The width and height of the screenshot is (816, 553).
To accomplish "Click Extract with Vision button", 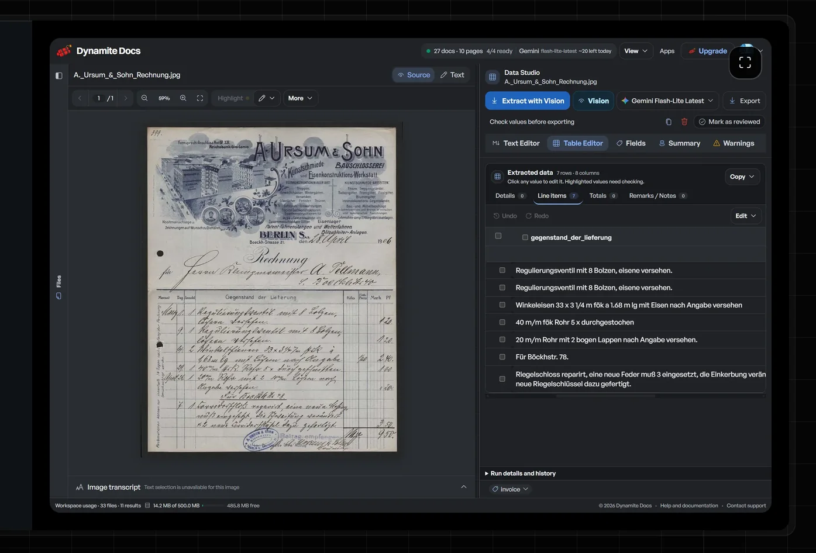I will coord(528,101).
